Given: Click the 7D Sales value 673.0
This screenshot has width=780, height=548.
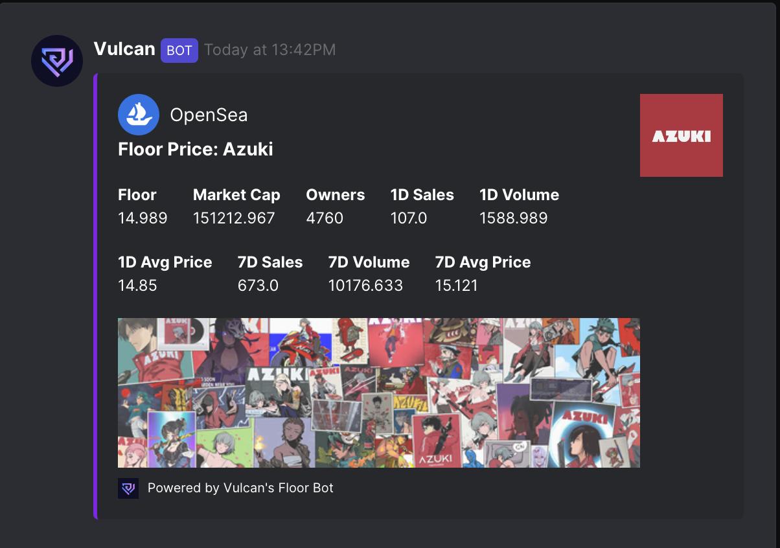Looking at the screenshot, I should [x=258, y=285].
